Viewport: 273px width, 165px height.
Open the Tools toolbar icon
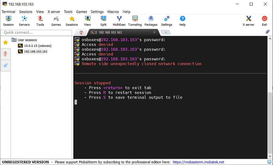tap(40, 21)
